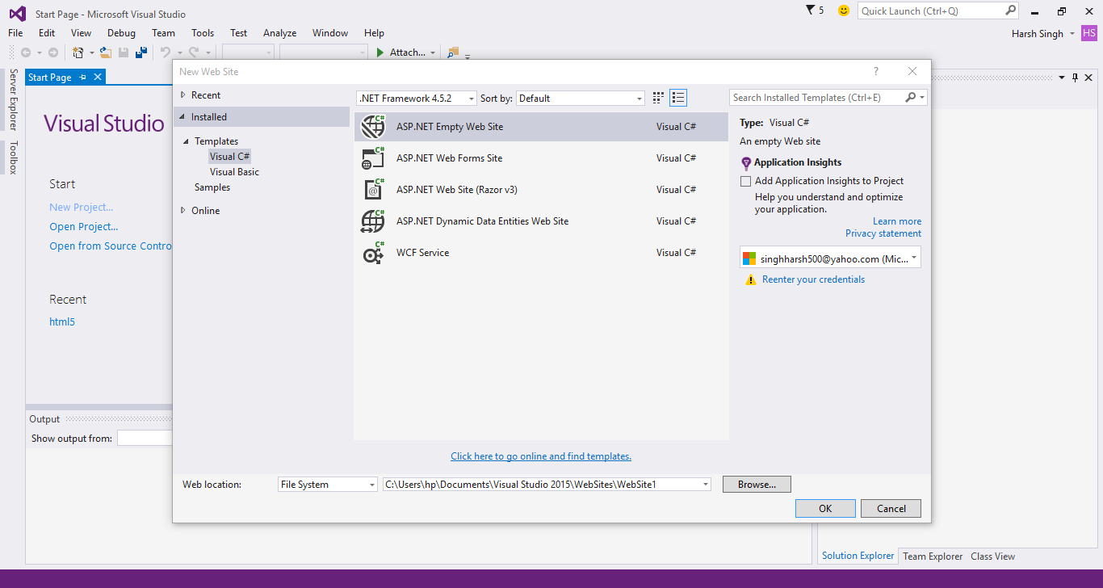Viewport: 1103px width, 588px height.
Task: Open the Edit menu
Action: pos(47,33)
